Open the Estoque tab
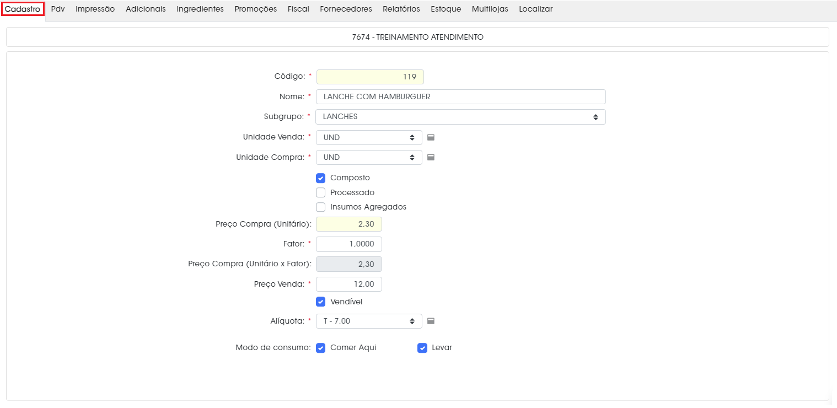 point(446,9)
